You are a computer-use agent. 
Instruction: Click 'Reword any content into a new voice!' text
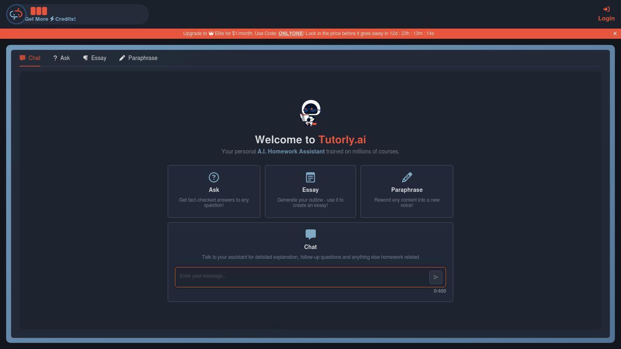coord(407,202)
